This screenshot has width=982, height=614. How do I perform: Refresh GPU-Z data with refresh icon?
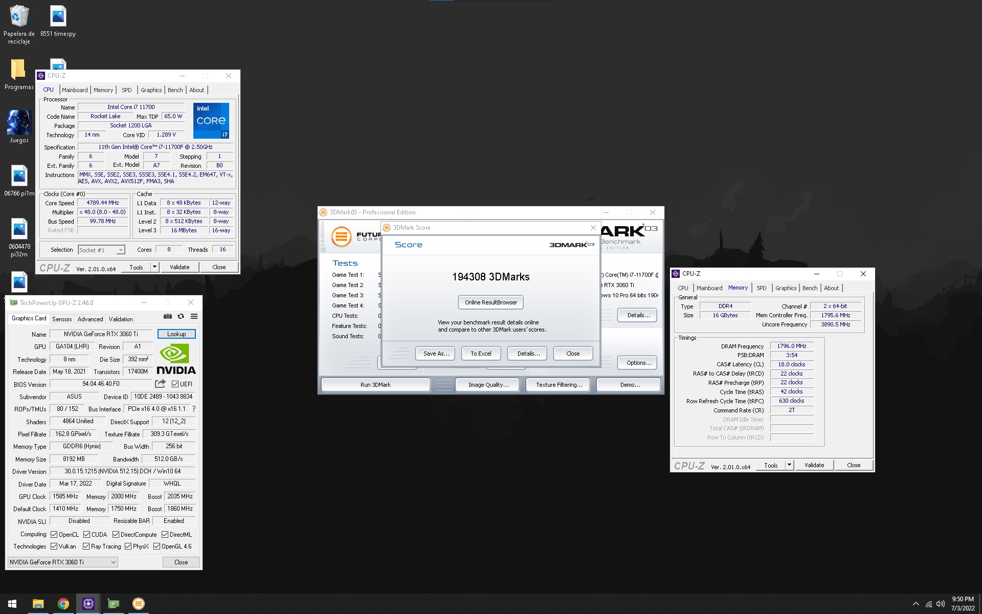click(181, 316)
